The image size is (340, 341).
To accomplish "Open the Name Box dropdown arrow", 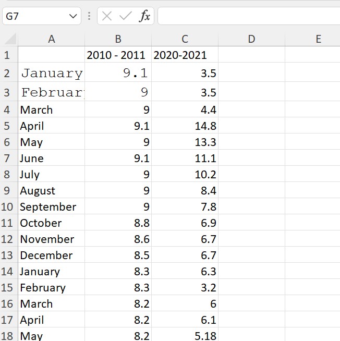I will (x=72, y=16).
